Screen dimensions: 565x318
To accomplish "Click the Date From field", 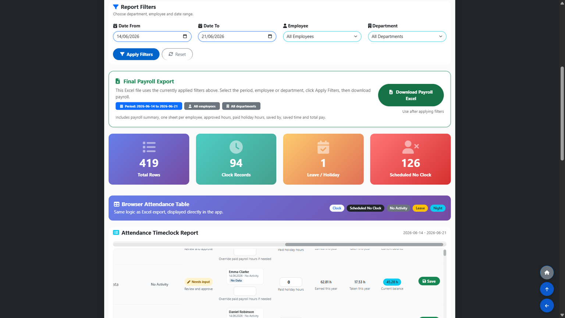I will pos(152,36).
